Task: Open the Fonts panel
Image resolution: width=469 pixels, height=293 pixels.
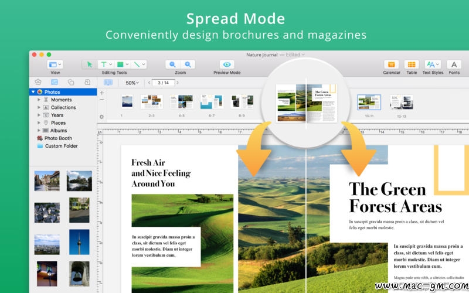Action: pos(454,64)
